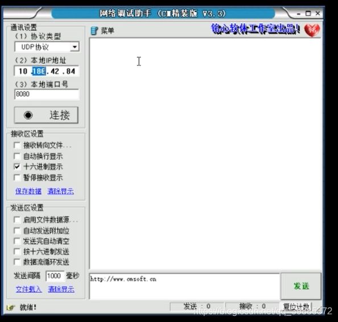Click the IP octet 42
The height and width of the screenshot is (322, 338).
tap(55, 71)
